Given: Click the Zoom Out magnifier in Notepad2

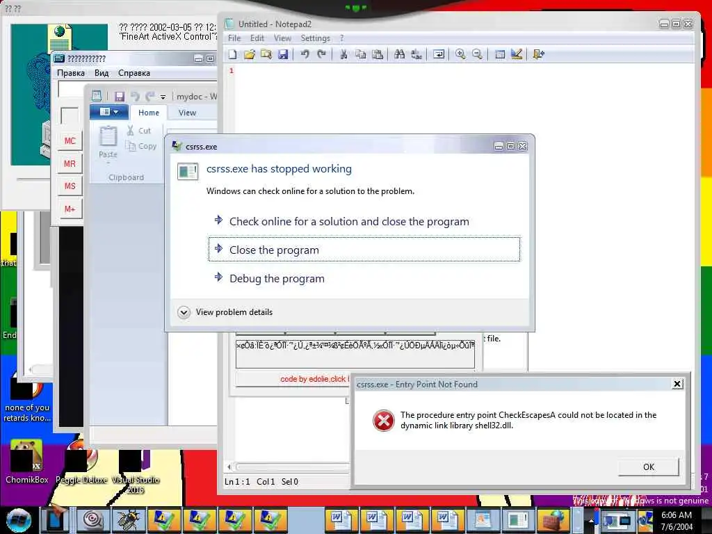Looking at the screenshot, I should 477,54.
